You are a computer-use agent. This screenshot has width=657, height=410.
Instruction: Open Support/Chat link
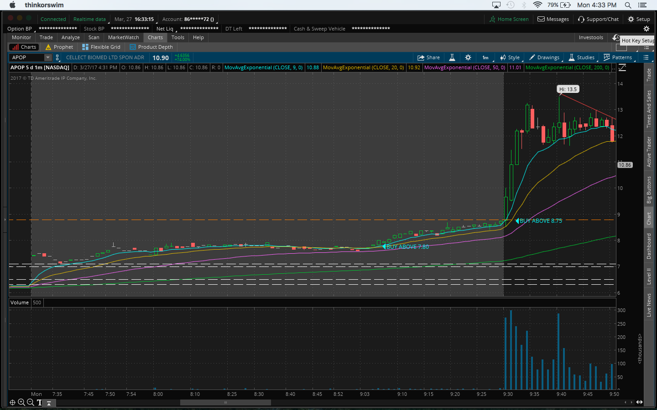(x=598, y=19)
